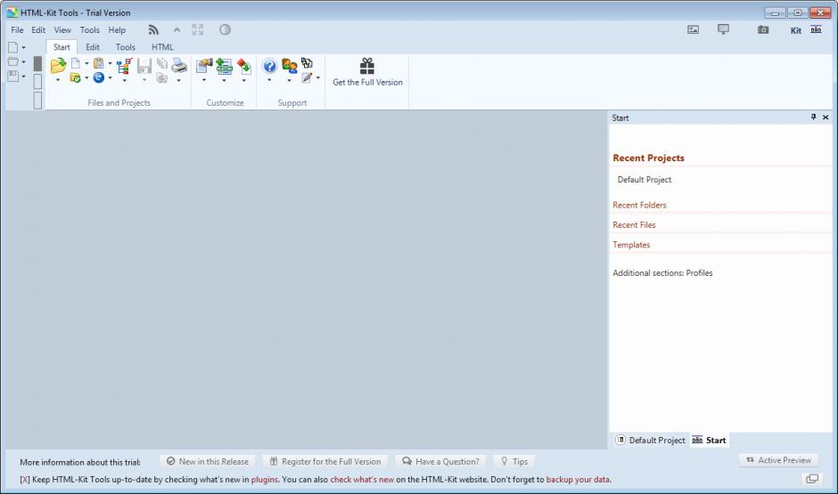The image size is (838, 494).
Task: Open the File menu
Action: point(17,30)
